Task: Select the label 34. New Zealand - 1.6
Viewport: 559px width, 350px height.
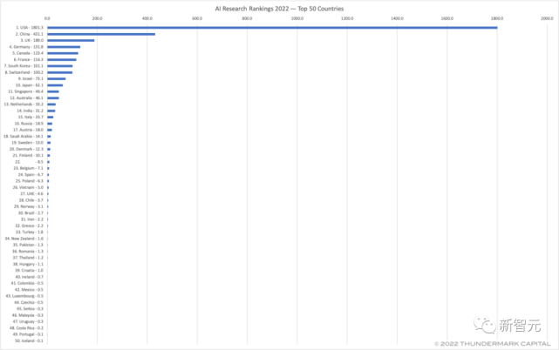Action: (24, 239)
